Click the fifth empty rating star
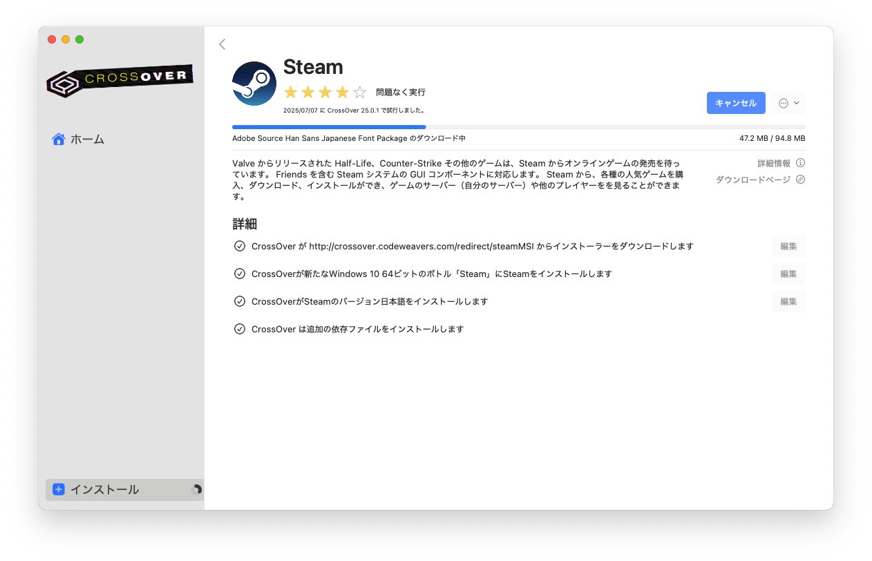872x561 pixels. pos(360,92)
